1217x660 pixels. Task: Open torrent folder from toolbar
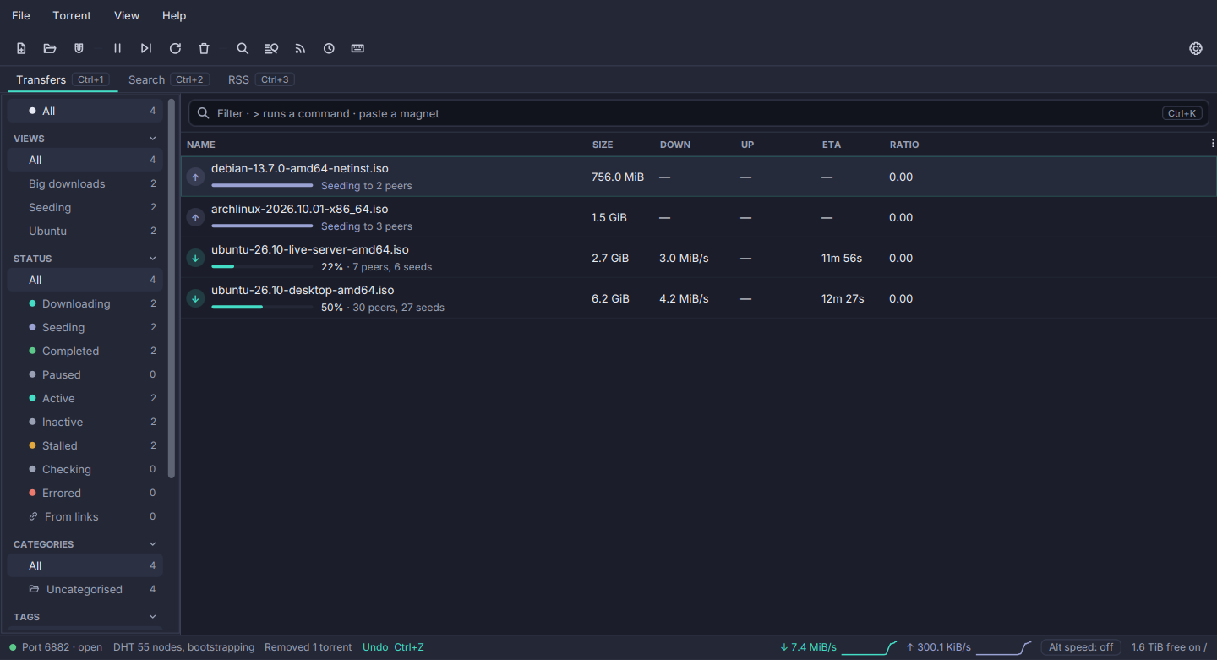[50, 48]
